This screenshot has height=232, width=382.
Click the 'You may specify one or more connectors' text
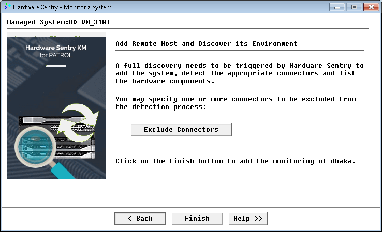point(236,103)
